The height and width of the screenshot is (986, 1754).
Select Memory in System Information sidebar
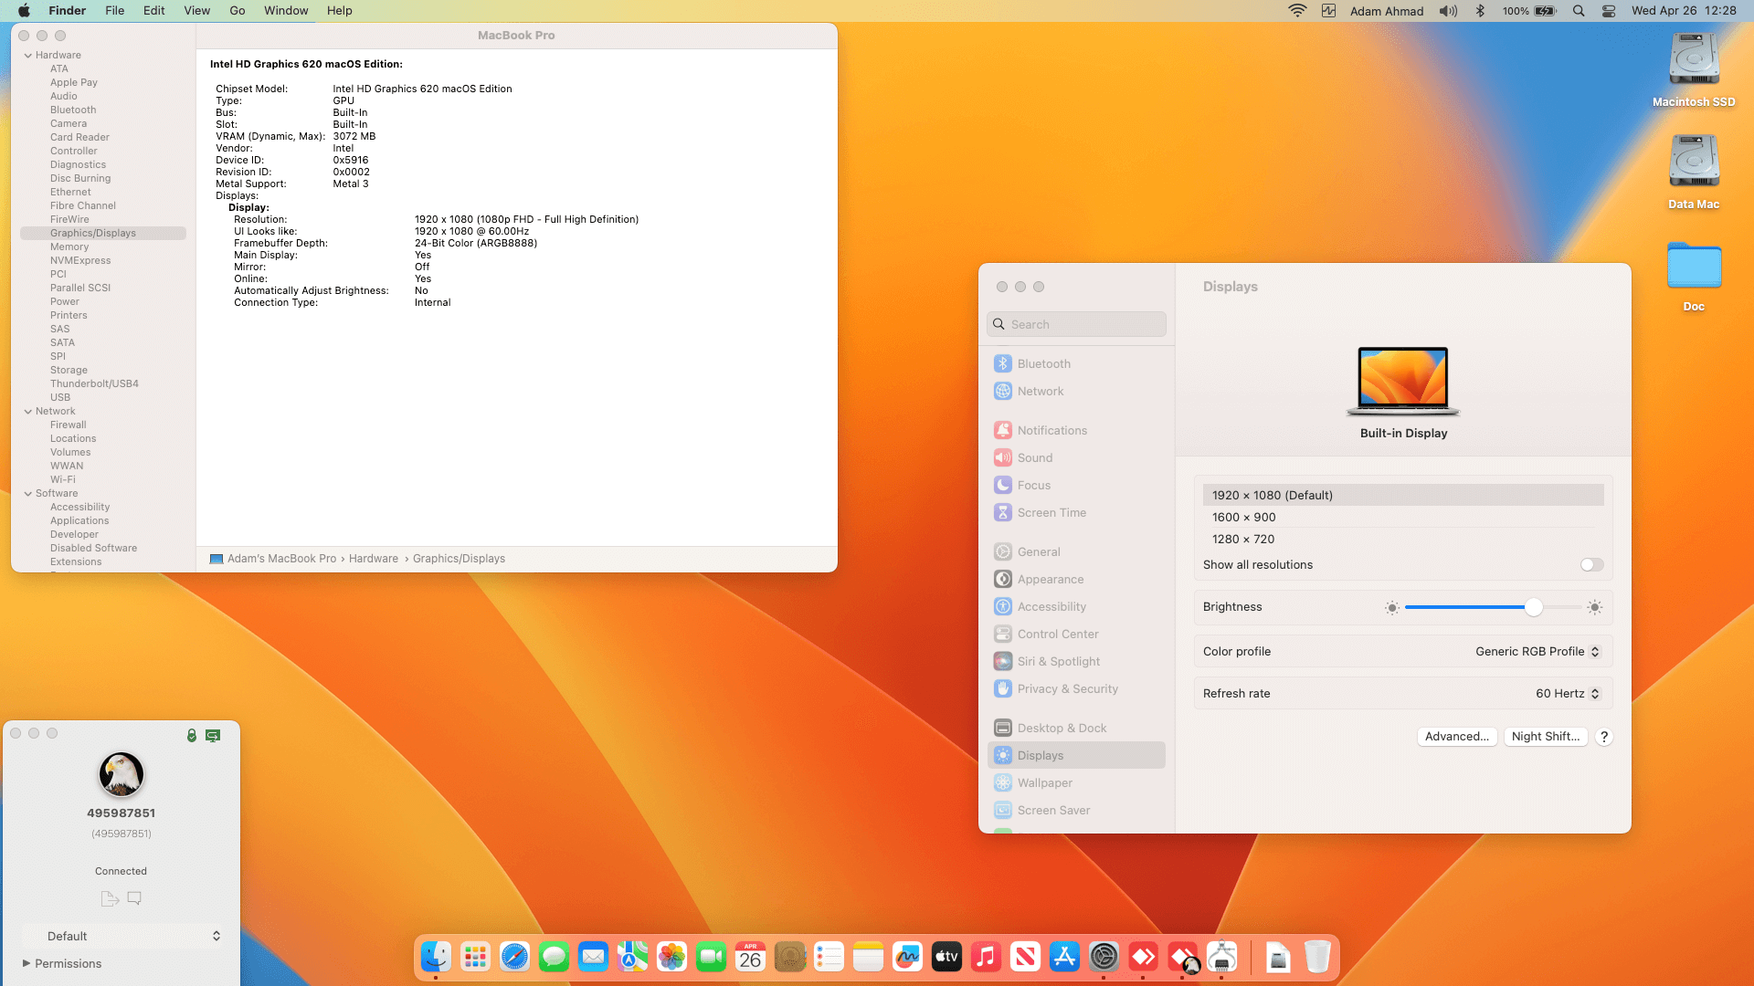(x=69, y=247)
